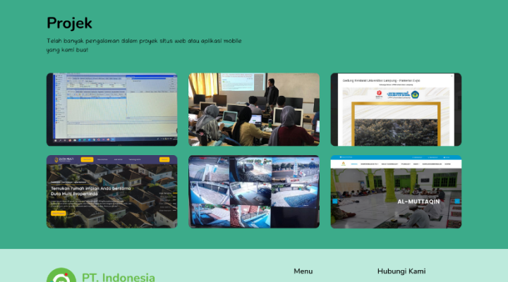Click the red logo in Universitas Lampung thumbnail

(x=379, y=93)
